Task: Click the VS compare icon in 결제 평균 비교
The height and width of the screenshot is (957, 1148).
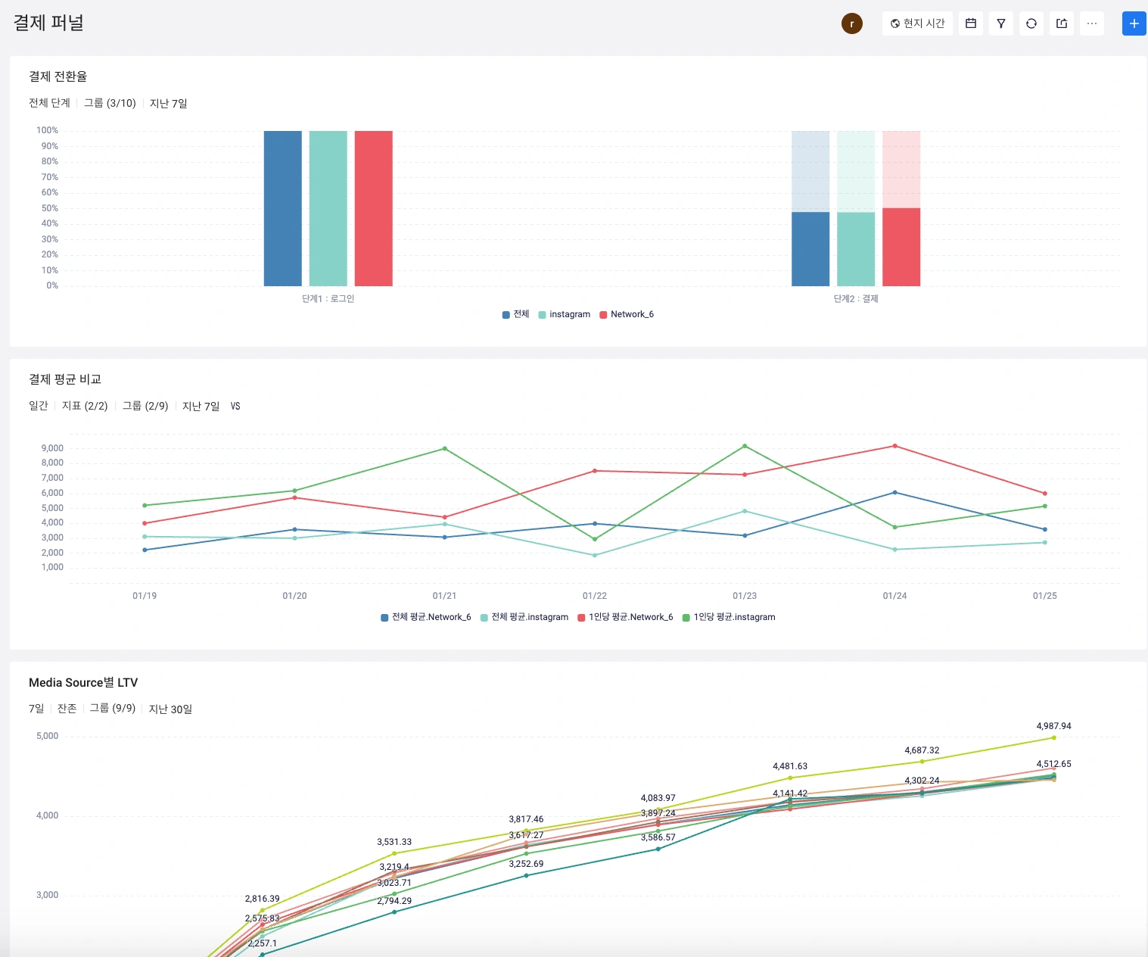Action: coord(235,407)
